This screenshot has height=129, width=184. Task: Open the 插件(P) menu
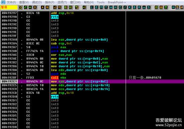tap(50, 2)
